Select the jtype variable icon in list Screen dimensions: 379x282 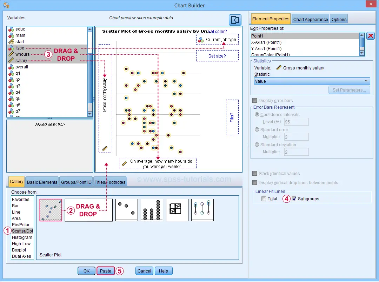pyautogui.click(x=11, y=48)
